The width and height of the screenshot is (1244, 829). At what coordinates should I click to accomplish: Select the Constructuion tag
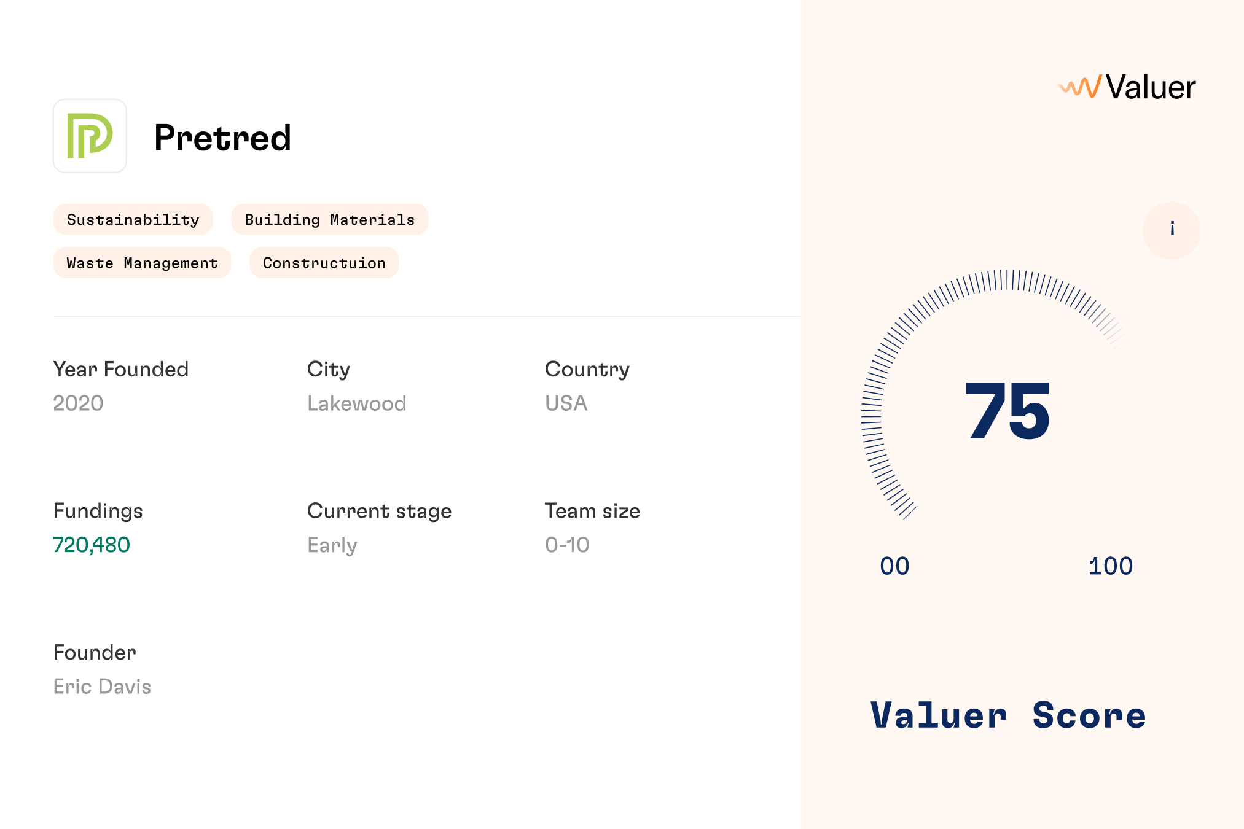(x=324, y=263)
